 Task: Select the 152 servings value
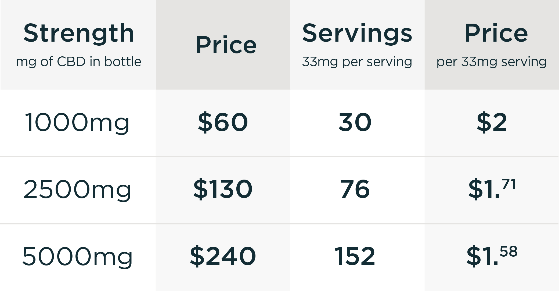click(x=355, y=256)
